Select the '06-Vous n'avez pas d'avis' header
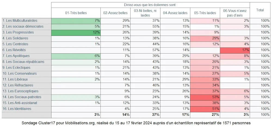272x128 pixels. pos(235,13)
